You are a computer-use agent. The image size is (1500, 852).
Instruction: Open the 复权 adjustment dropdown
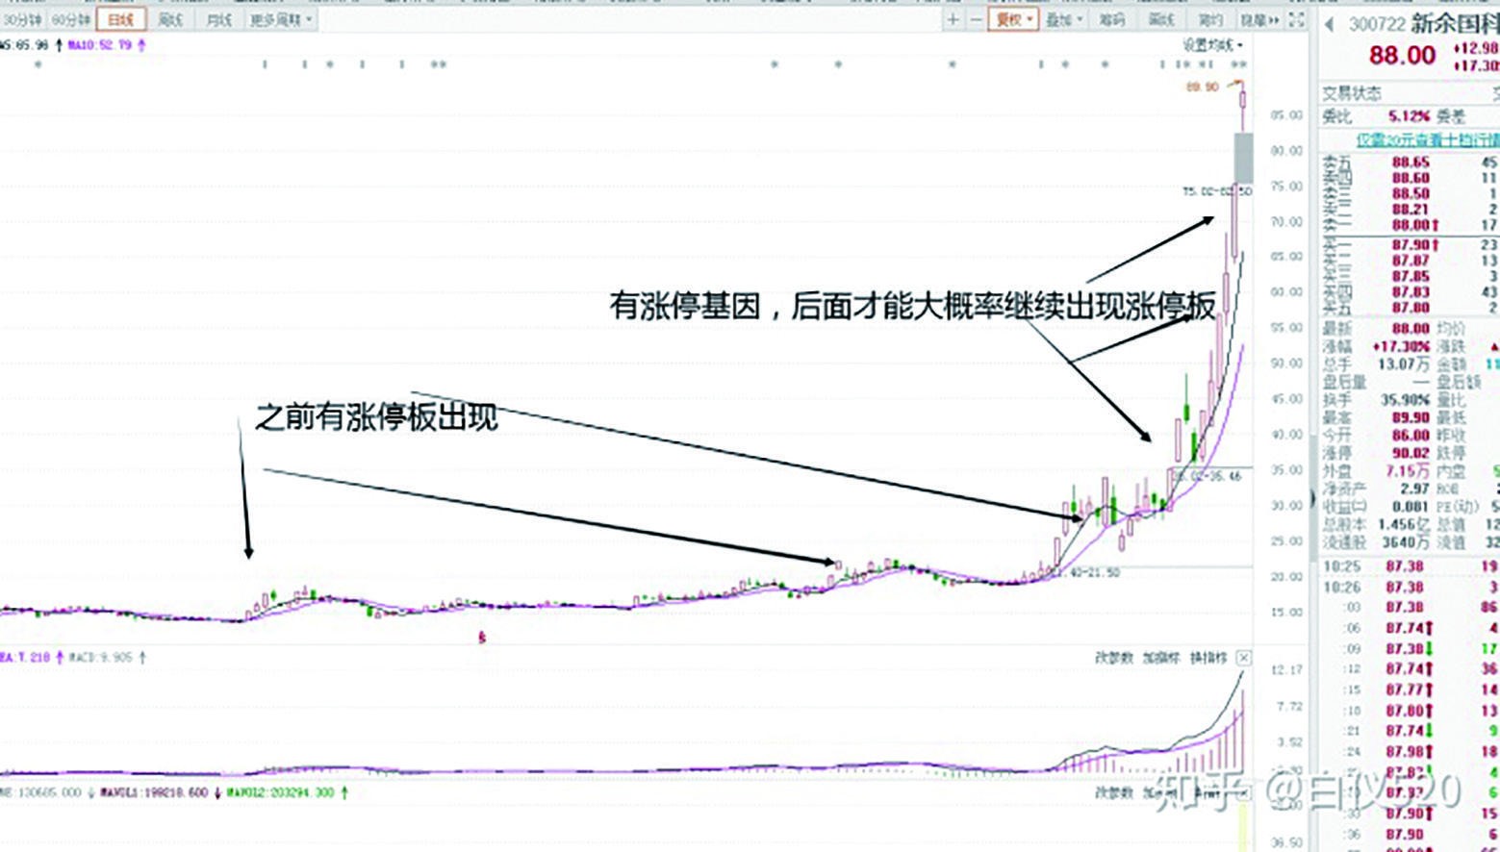[x=1014, y=19]
